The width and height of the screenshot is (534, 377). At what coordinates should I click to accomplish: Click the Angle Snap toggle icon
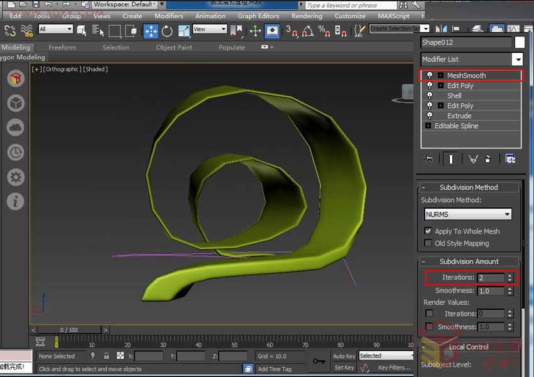[x=308, y=30]
